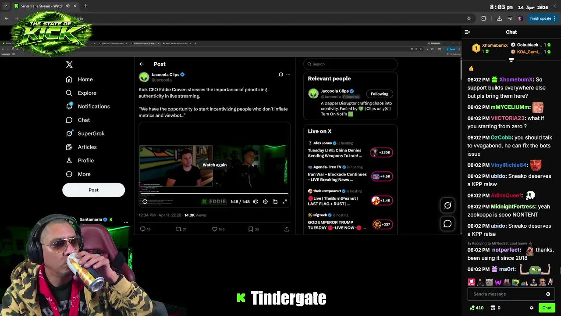This screenshot has width=561, height=316.
Task: Open Chat in X sidebar
Action: [x=78, y=120]
